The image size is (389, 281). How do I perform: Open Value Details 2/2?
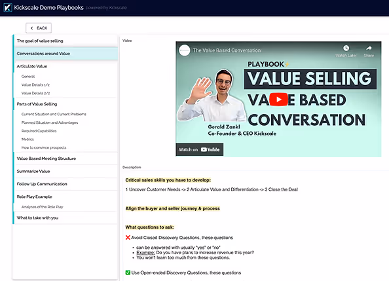click(x=35, y=93)
